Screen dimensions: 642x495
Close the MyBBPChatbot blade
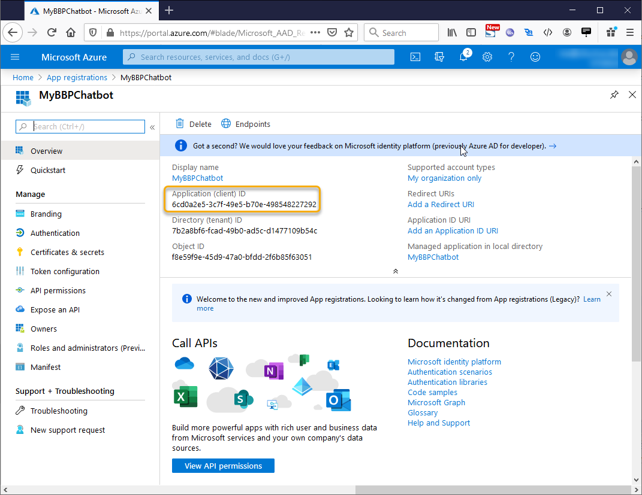[632, 95]
